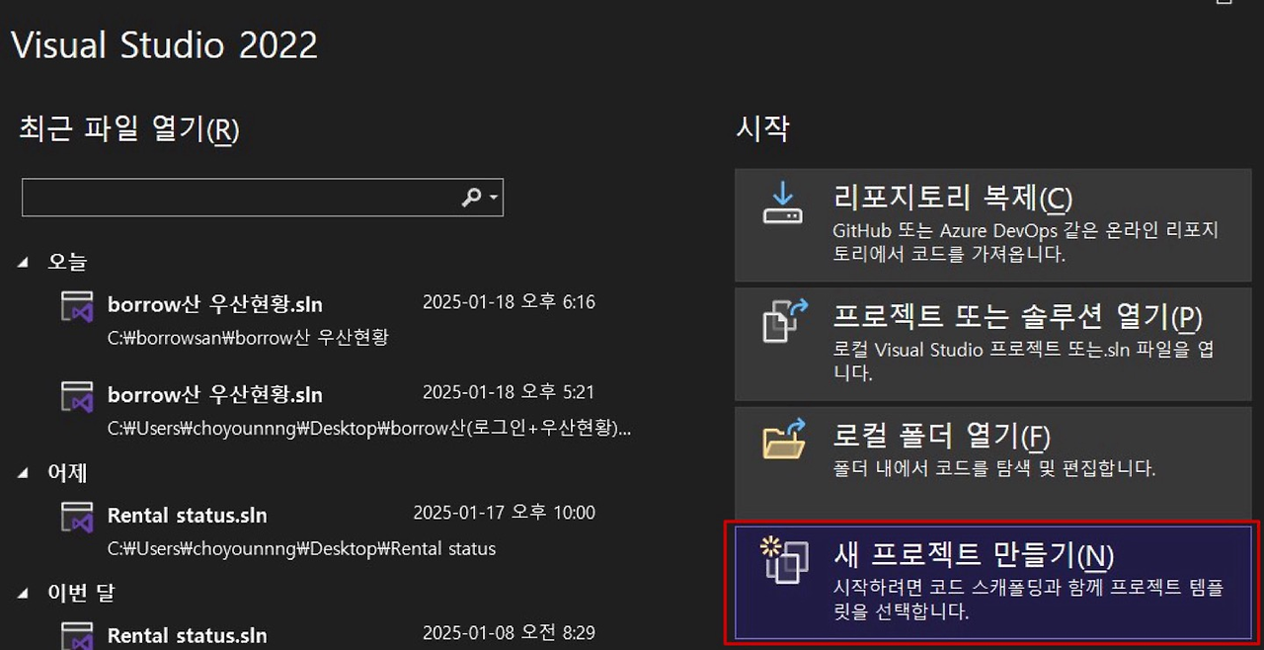Collapse the 이번 달 group
The width and height of the screenshot is (1264, 650).
(x=24, y=594)
